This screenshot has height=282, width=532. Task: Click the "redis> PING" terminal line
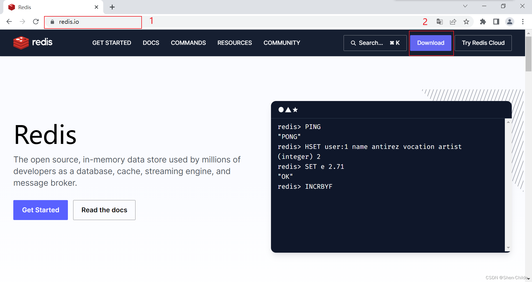coord(299,127)
